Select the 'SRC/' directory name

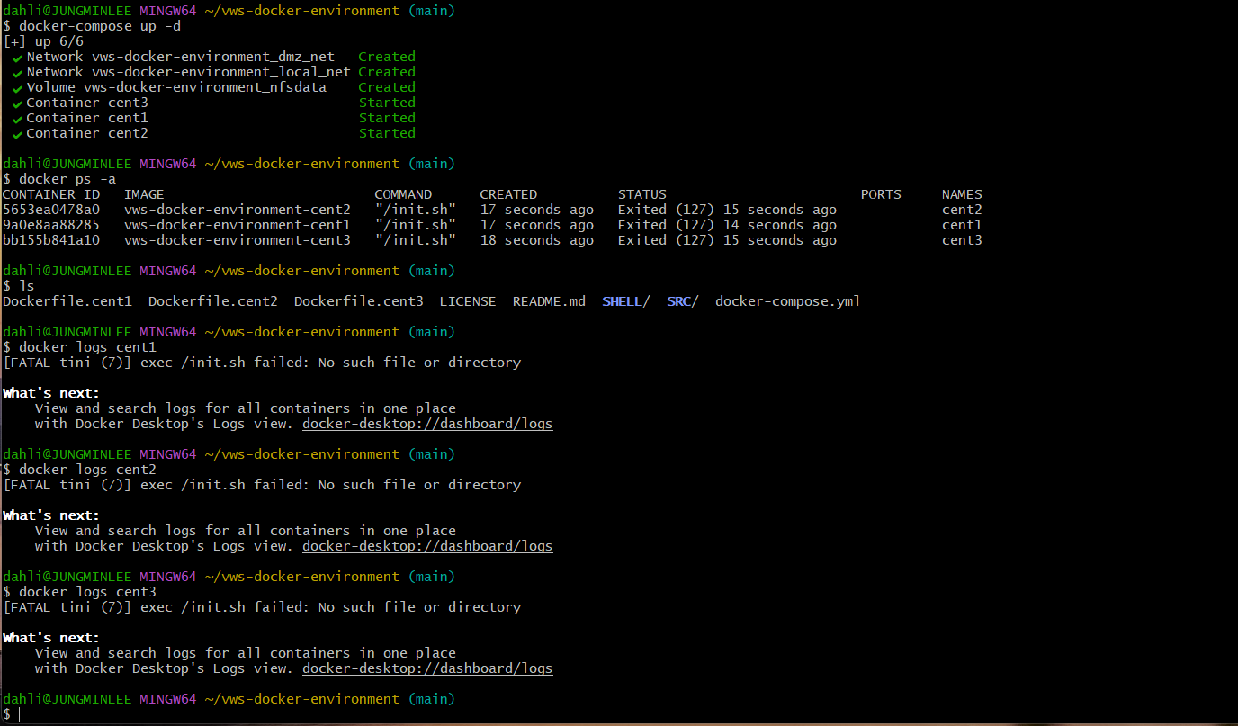pyautogui.click(x=683, y=301)
